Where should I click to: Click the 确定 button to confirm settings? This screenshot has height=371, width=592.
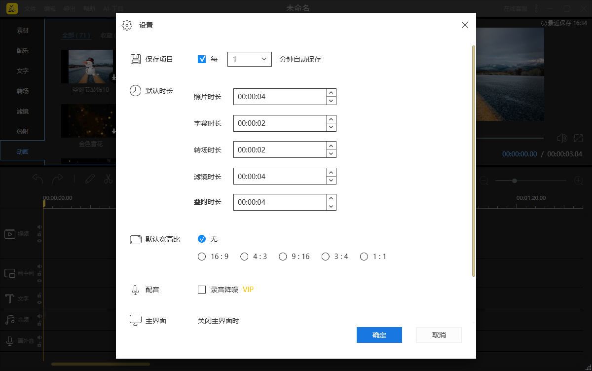379,335
